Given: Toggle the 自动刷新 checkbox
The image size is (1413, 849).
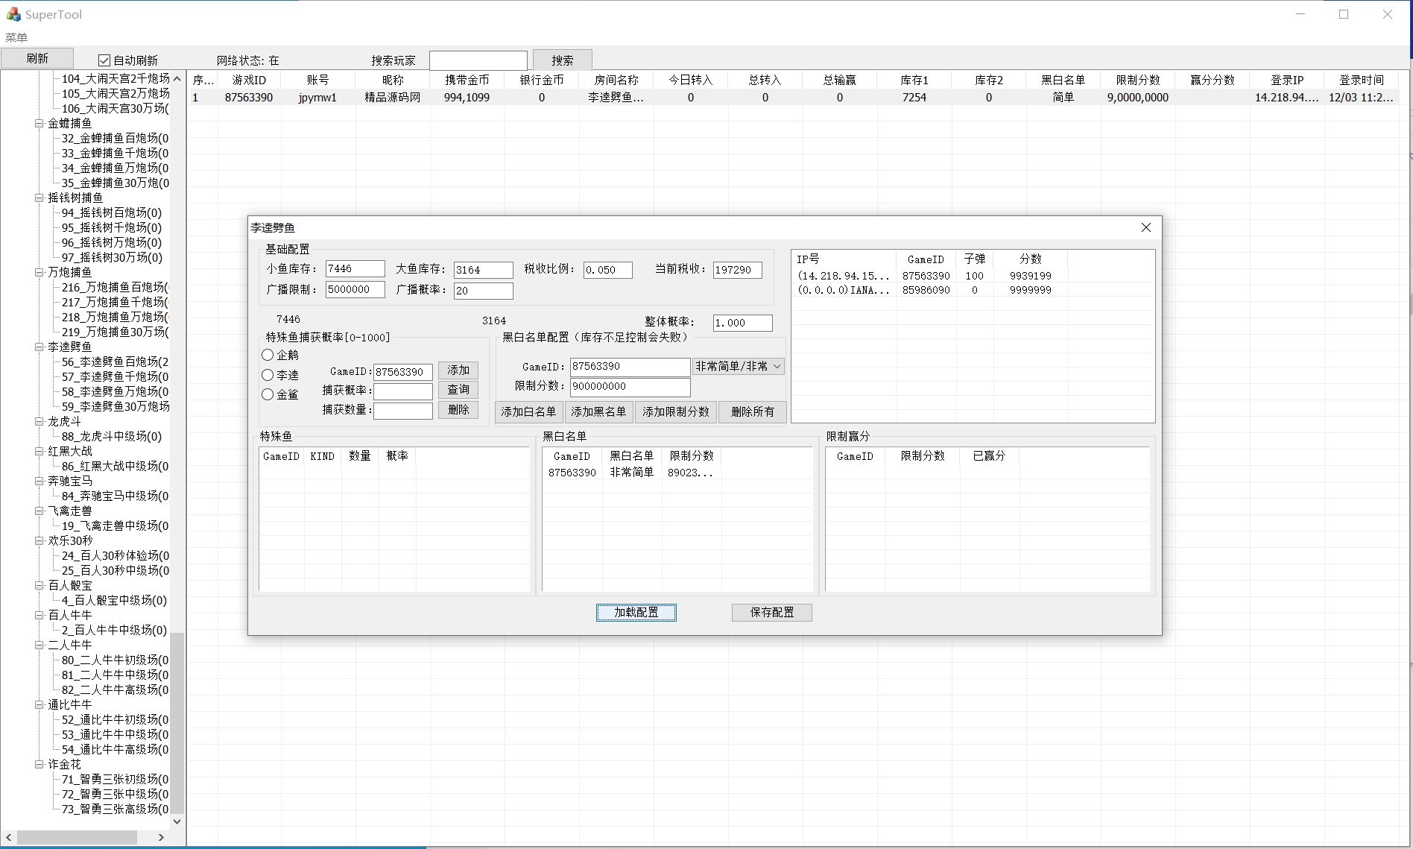Looking at the screenshot, I should pos(104,60).
